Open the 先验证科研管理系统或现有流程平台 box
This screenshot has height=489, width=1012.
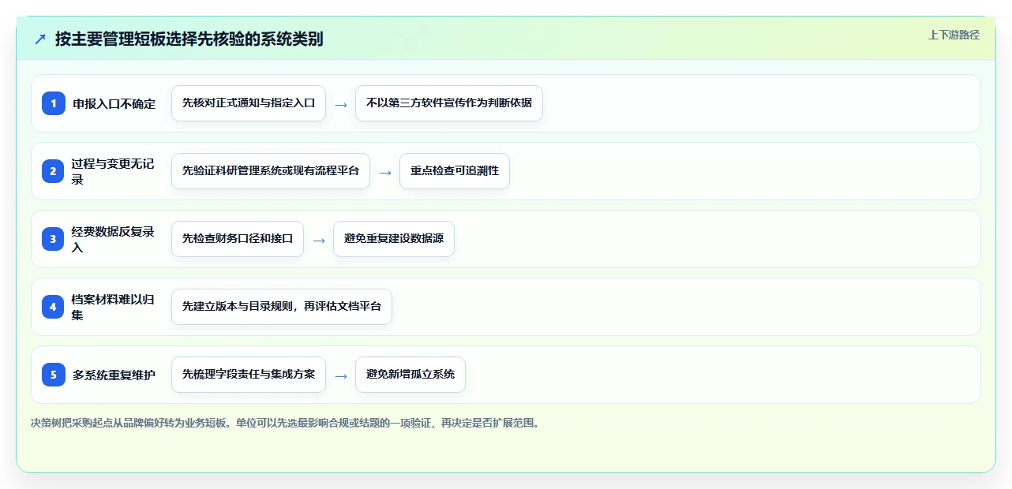[271, 171]
